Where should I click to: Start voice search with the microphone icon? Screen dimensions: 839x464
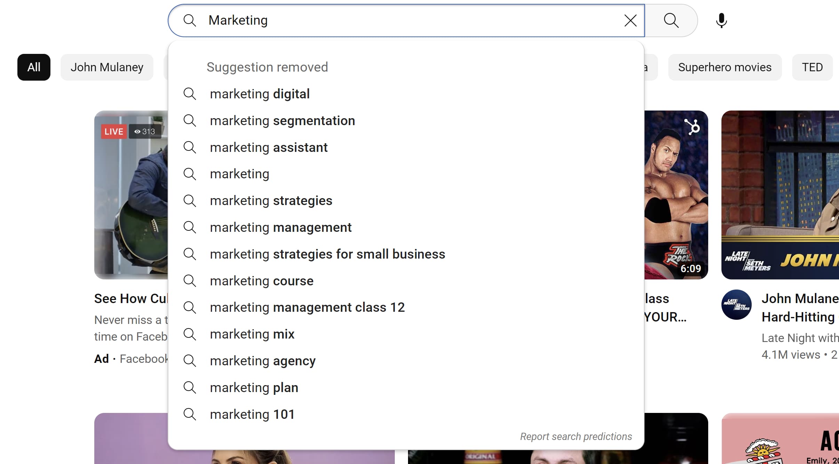(x=721, y=21)
